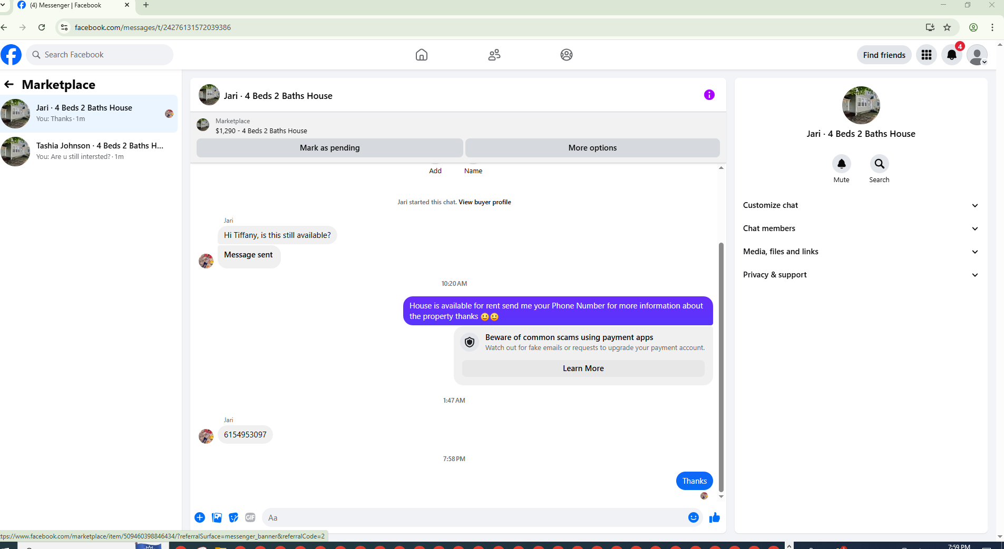Expand Chat members section

point(861,228)
